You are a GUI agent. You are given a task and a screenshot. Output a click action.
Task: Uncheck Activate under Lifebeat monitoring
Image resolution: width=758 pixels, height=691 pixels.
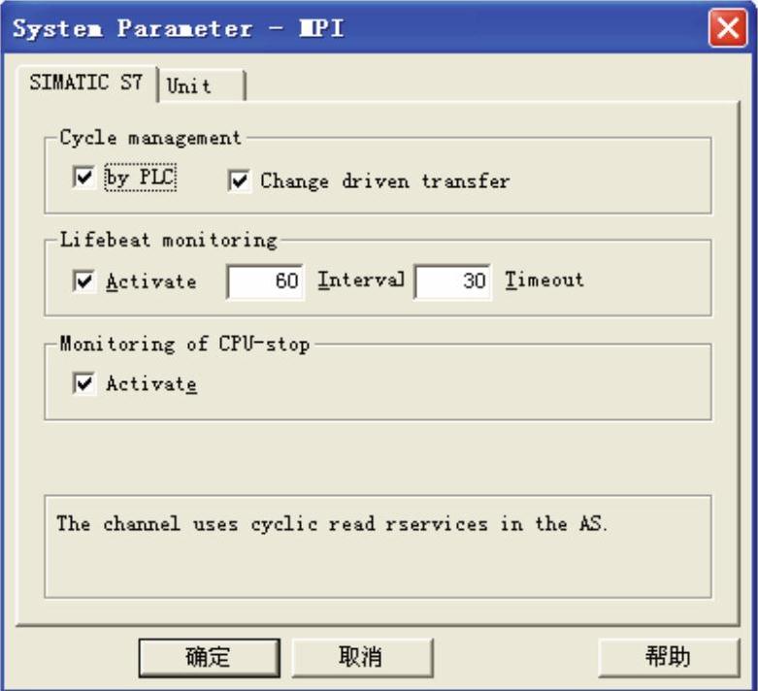pyautogui.click(x=84, y=281)
